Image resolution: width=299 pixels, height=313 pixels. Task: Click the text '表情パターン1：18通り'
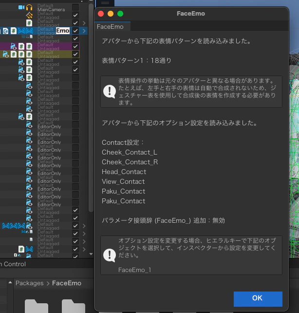point(136,60)
